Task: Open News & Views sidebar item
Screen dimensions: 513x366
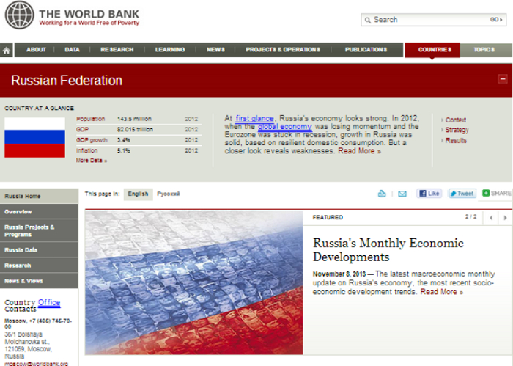Action: (39, 281)
